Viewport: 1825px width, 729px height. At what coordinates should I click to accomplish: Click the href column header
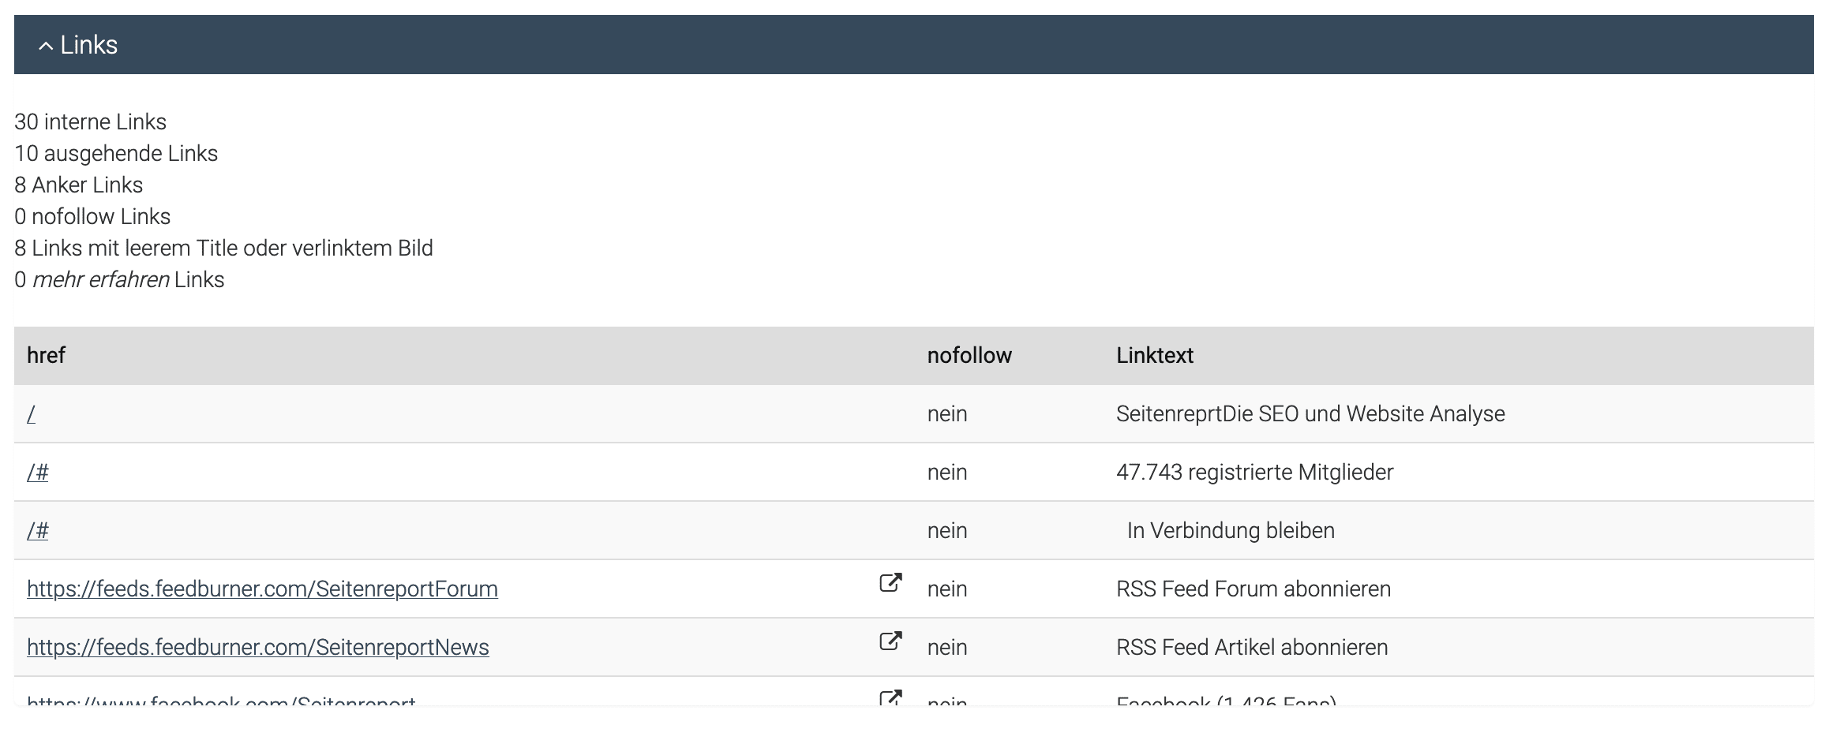pos(45,355)
